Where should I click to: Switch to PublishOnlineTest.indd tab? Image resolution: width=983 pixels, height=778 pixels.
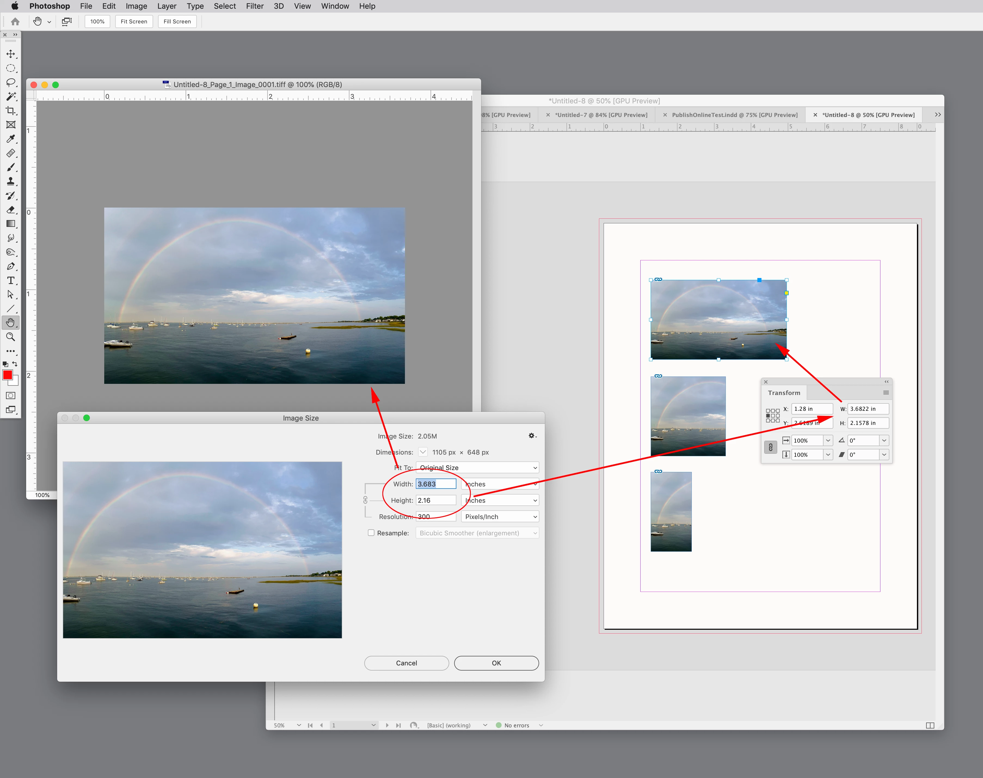[734, 115]
